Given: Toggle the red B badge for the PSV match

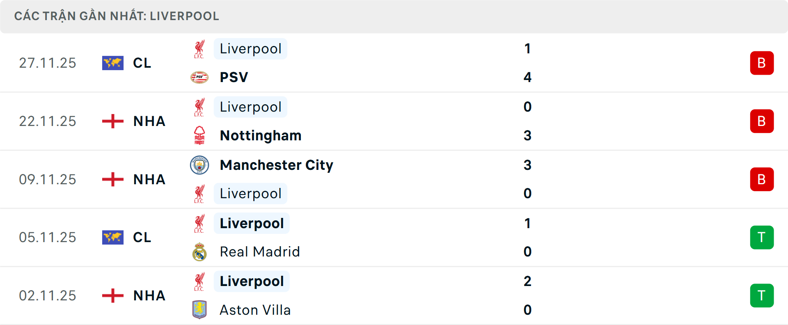Looking at the screenshot, I should pos(762,63).
